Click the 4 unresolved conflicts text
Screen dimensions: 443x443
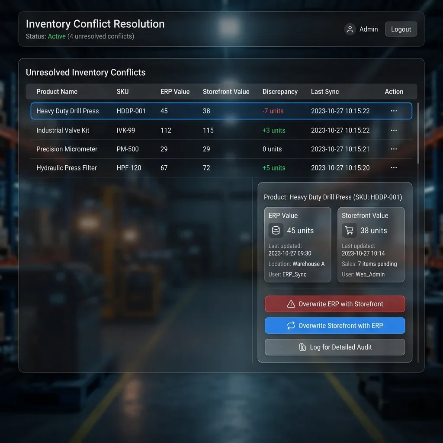coord(101,36)
